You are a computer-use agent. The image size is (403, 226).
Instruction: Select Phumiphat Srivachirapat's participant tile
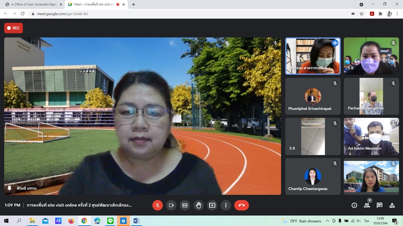coord(313,96)
